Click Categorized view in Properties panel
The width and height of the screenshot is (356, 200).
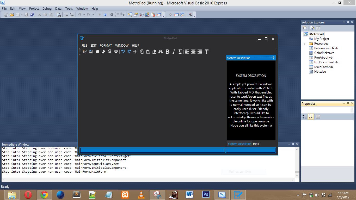[x=305, y=117]
